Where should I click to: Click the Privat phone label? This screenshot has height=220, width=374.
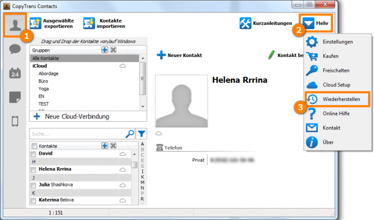point(198,160)
